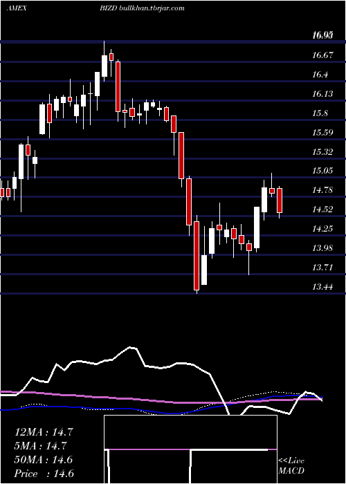Click the lowest red candlestick near 13.44
This screenshot has width=346, height=484.
[x=197, y=254]
